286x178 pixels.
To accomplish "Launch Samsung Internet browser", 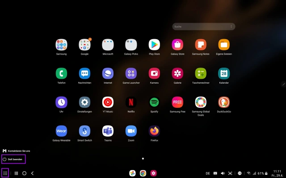I will pos(108,73).
